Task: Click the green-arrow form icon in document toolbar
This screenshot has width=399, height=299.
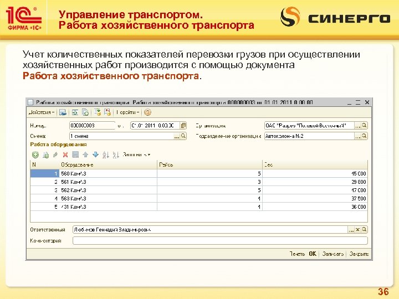Action: point(75,112)
